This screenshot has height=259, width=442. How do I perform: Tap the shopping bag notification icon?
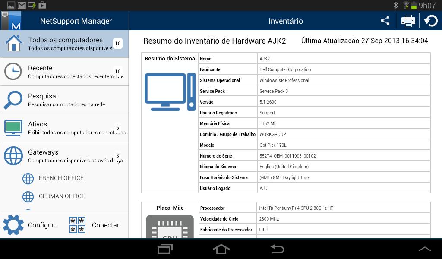click(42, 5)
